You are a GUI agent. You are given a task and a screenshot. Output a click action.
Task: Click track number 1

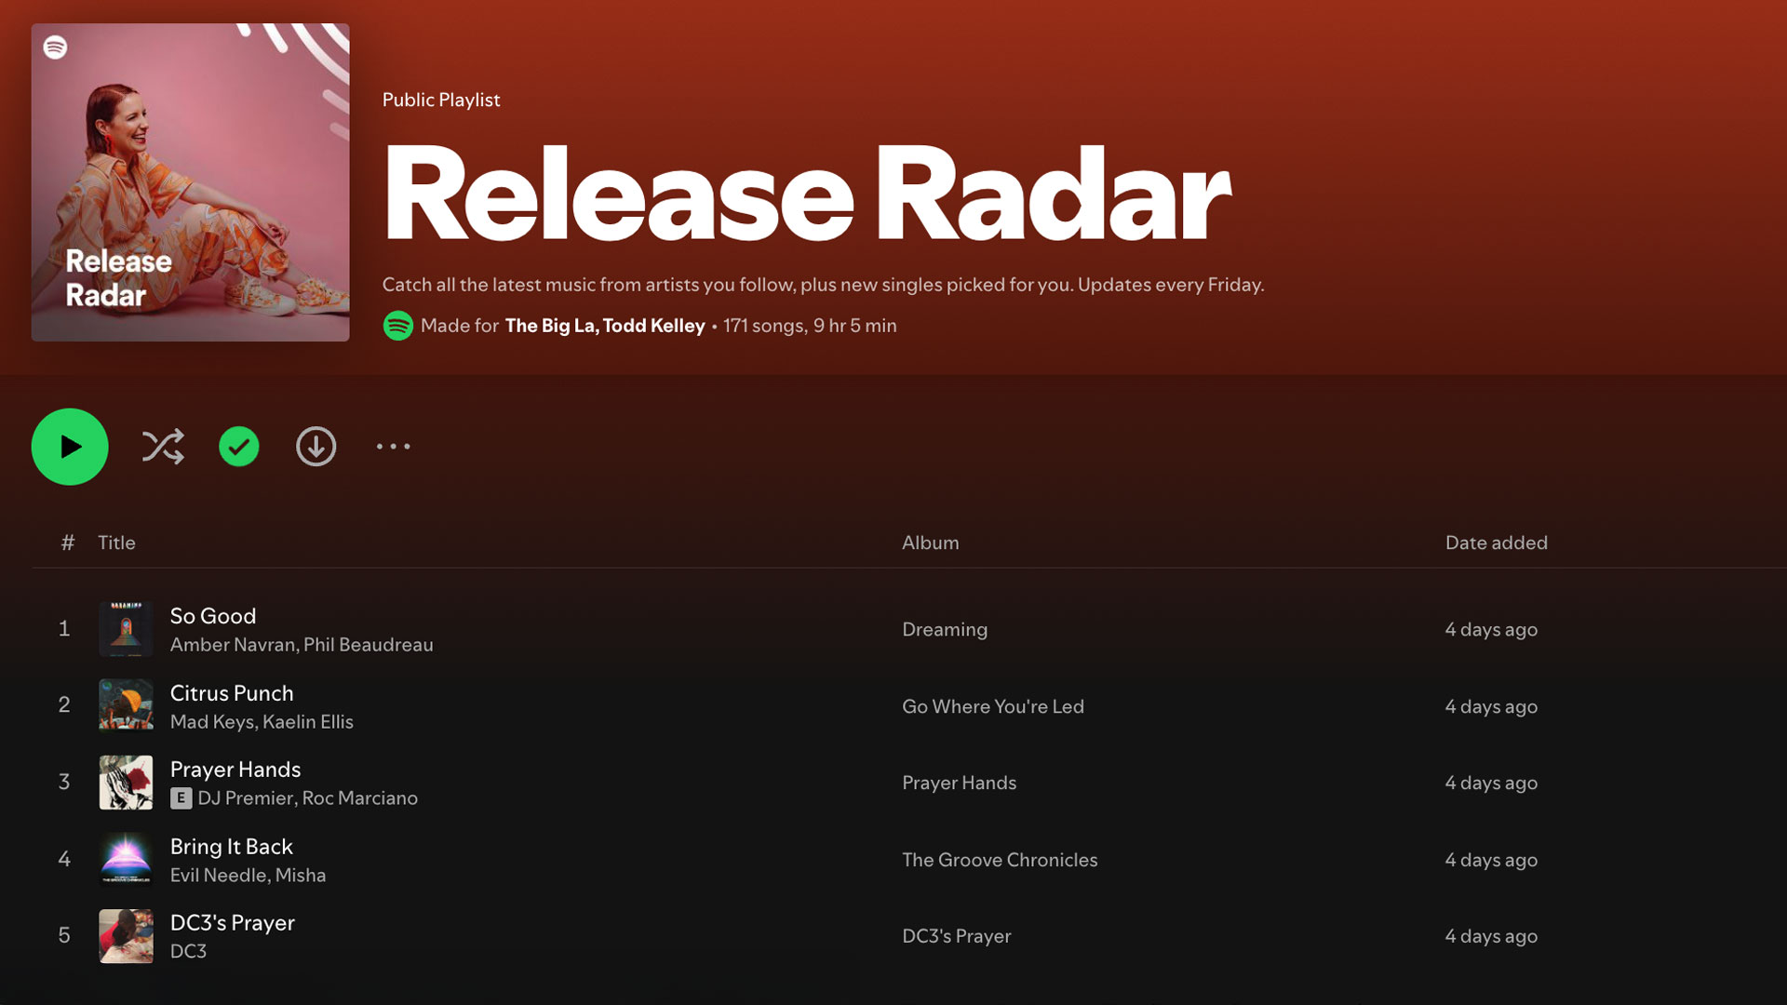pos(64,629)
